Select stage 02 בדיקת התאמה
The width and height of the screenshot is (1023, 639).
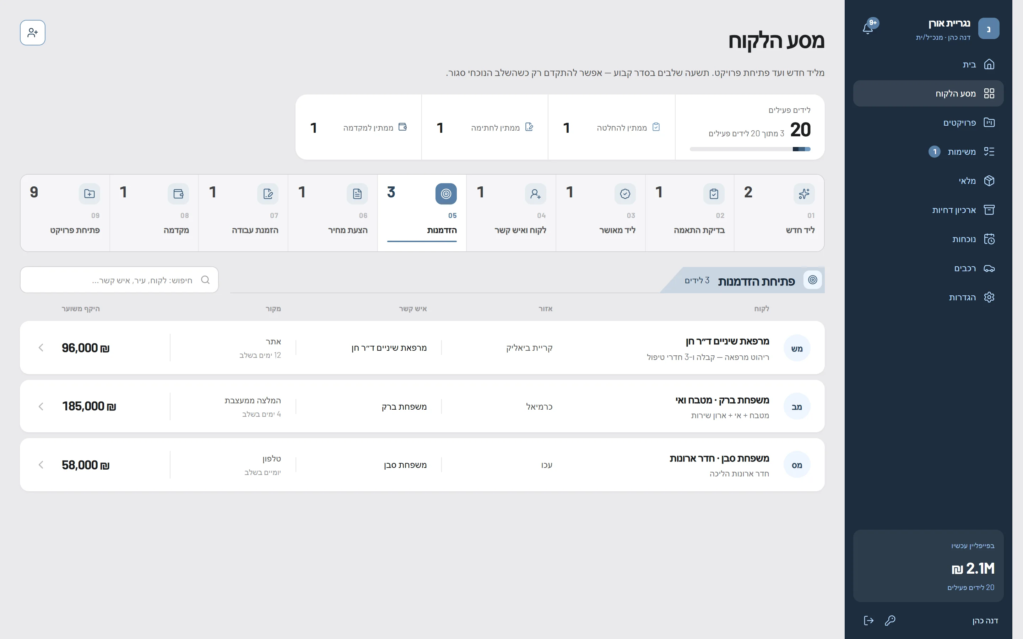690,213
